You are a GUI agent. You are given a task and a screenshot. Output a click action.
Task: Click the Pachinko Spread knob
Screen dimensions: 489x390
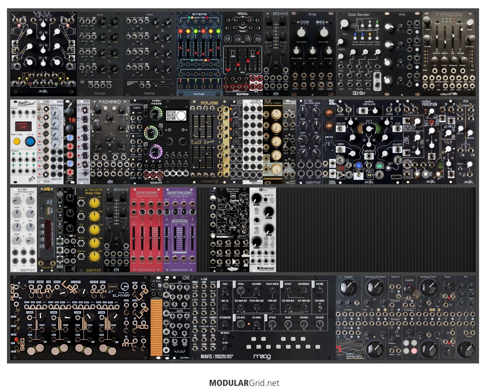tap(122, 109)
